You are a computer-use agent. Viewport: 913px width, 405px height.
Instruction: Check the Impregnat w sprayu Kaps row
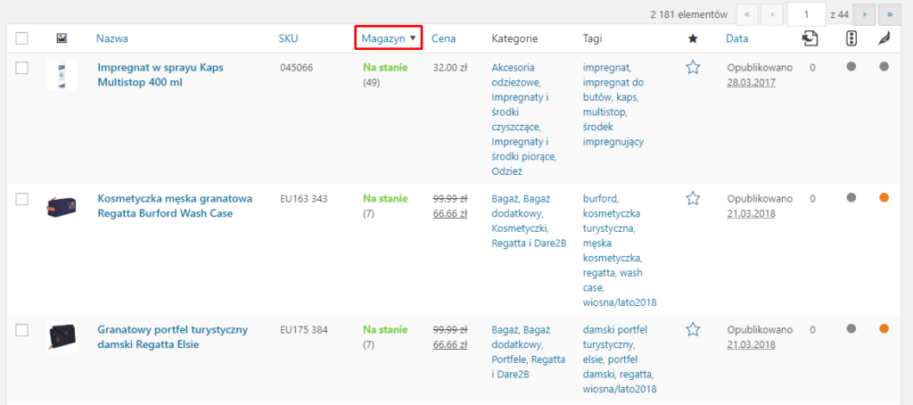coord(22,68)
